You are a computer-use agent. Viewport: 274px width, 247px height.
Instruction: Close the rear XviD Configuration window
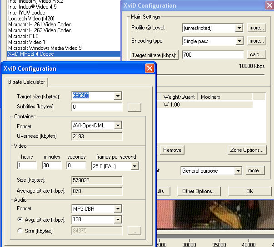click(x=269, y=5)
